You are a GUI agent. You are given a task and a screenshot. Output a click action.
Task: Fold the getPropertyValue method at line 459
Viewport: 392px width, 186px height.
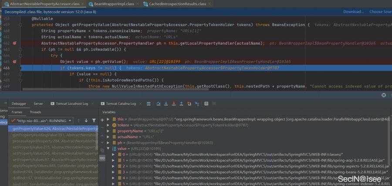point(20,25)
